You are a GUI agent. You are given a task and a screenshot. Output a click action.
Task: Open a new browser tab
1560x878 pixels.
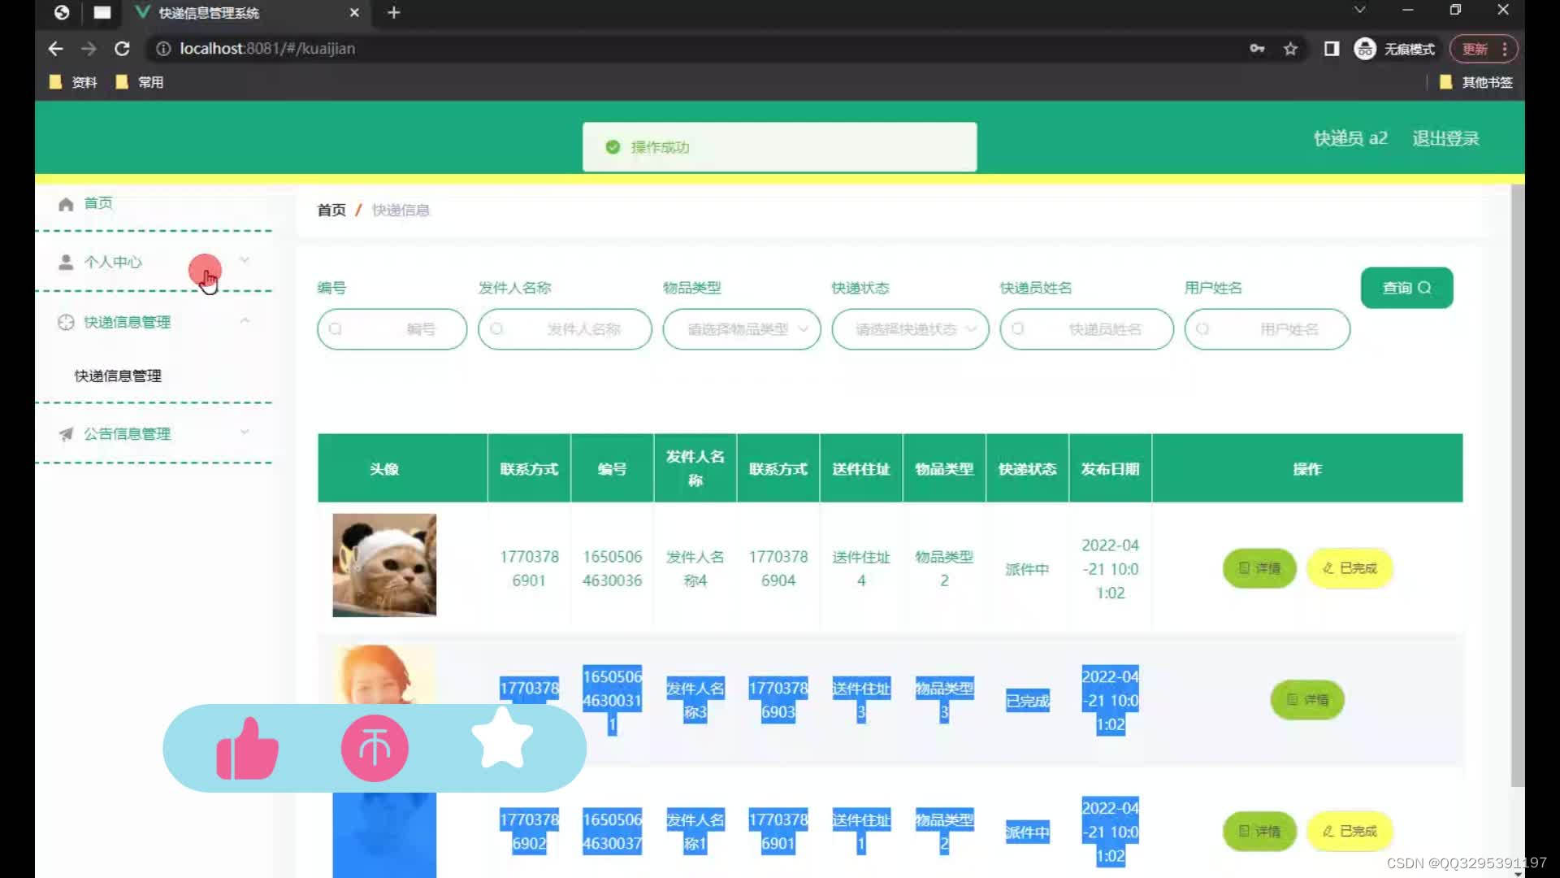[x=394, y=12]
